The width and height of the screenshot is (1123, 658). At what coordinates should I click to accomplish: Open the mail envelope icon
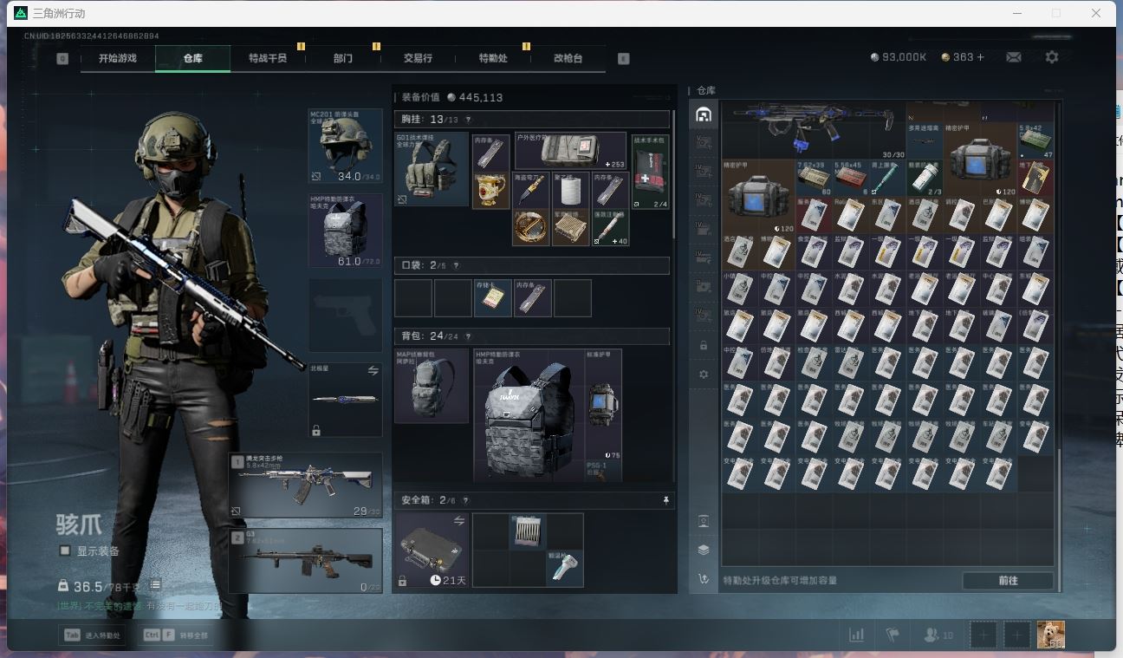pyautogui.click(x=1013, y=57)
